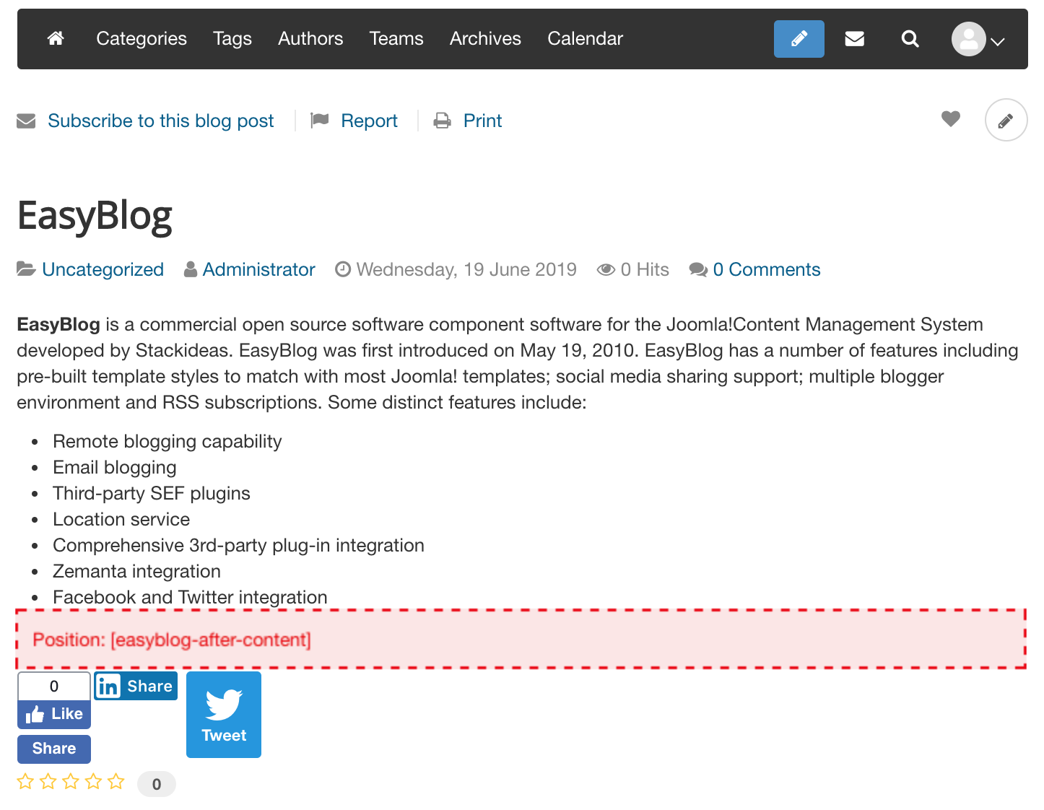The image size is (1044, 810).
Task: Tweet this post with Twitter button
Action: point(224,715)
